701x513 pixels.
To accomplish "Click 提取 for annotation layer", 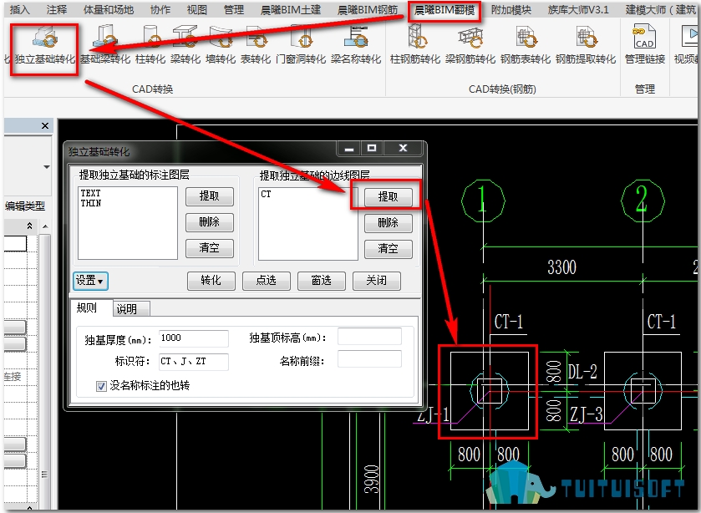I will (x=209, y=196).
